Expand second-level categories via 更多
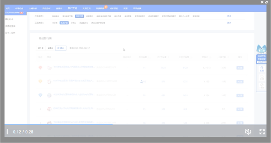The height and width of the screenshot is (143, 271). click(x=229, y=16)
